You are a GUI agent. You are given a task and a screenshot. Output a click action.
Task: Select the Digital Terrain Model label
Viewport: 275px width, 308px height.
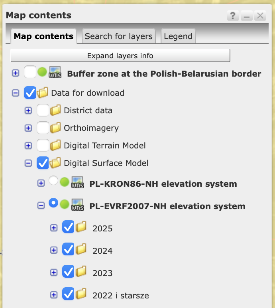(105, 146)
